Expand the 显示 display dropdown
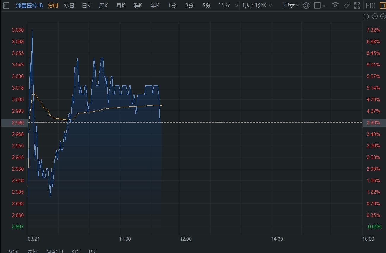This screenshot has width=386, height=253. (291, 5)
